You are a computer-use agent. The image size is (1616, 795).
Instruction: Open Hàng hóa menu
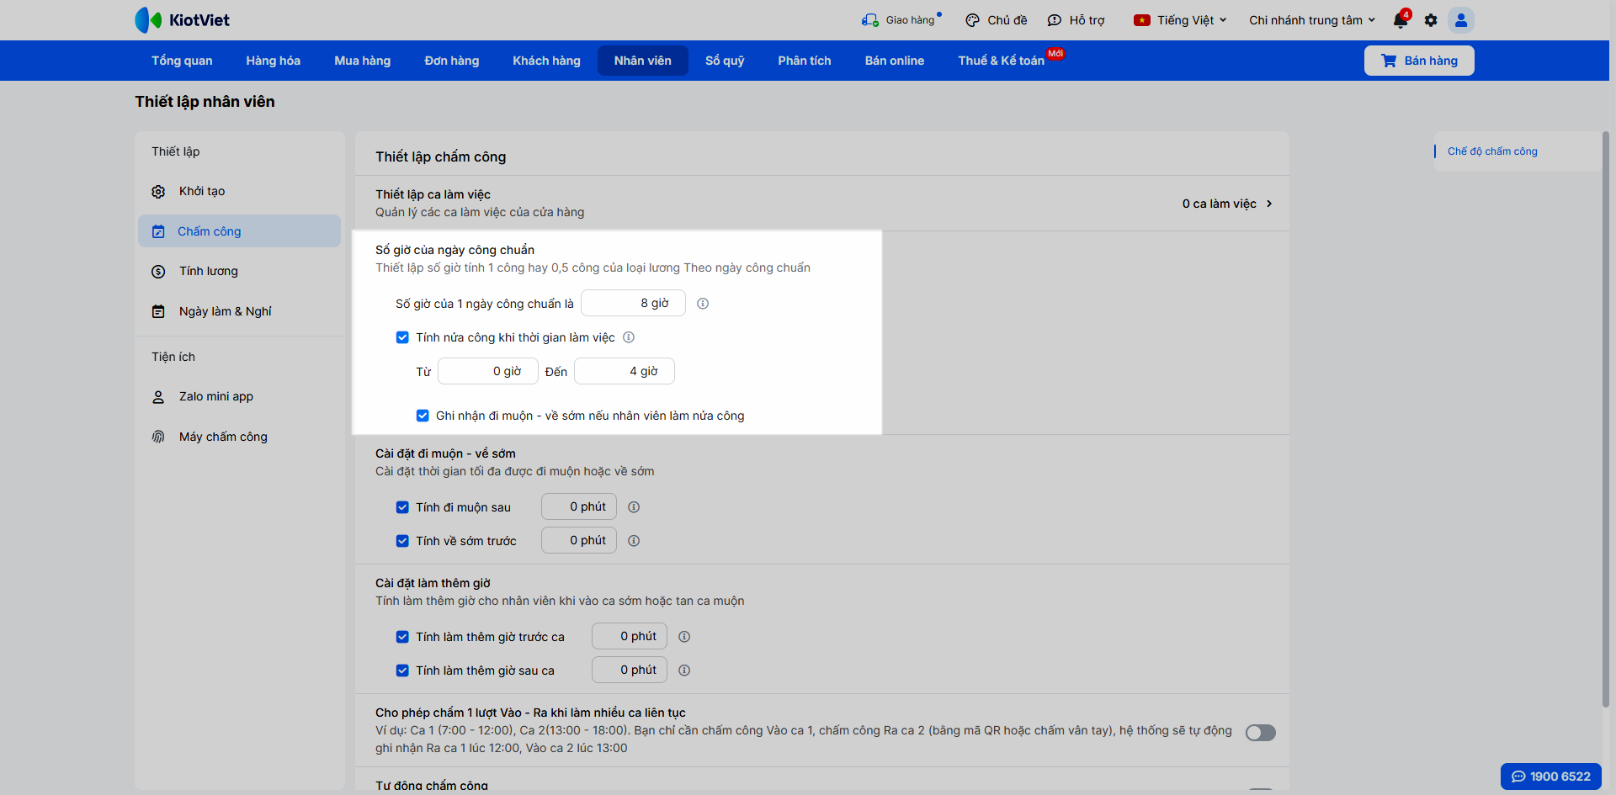[274, 61]
